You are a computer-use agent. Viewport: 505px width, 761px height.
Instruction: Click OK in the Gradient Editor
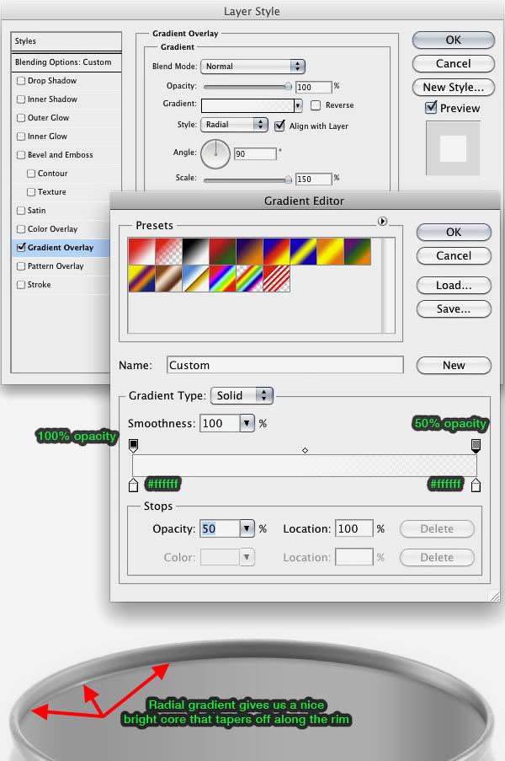pyautogui.click(x=454, y=232)
